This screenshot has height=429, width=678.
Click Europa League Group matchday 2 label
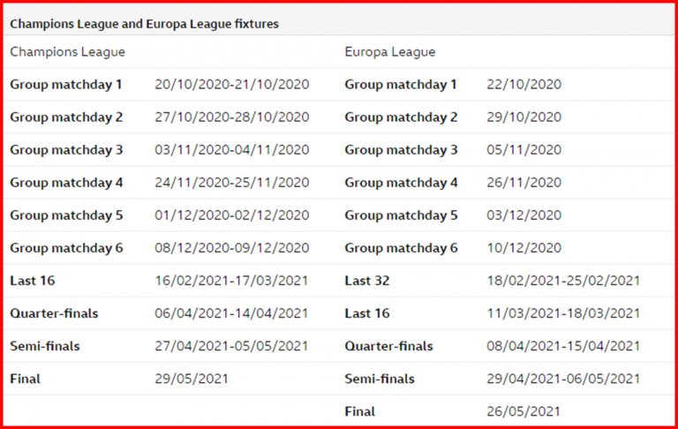tap(401, 117)
